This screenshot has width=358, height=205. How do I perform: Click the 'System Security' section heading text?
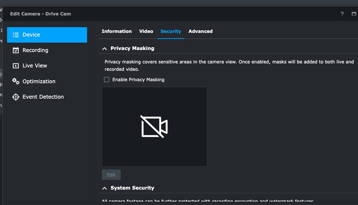[132, 188]
